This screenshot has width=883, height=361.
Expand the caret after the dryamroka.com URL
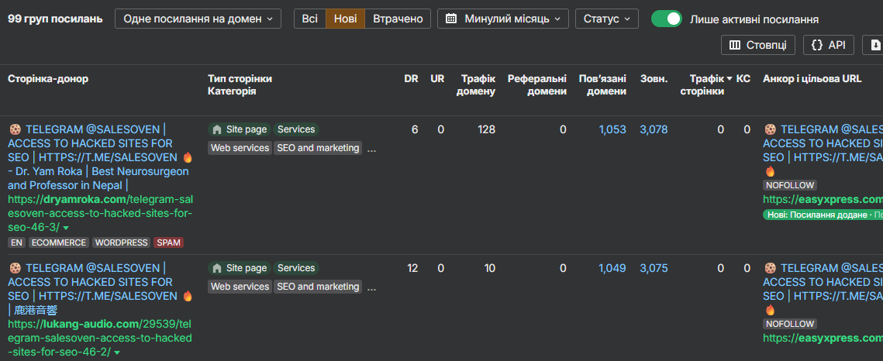click(x=65, y=228)
